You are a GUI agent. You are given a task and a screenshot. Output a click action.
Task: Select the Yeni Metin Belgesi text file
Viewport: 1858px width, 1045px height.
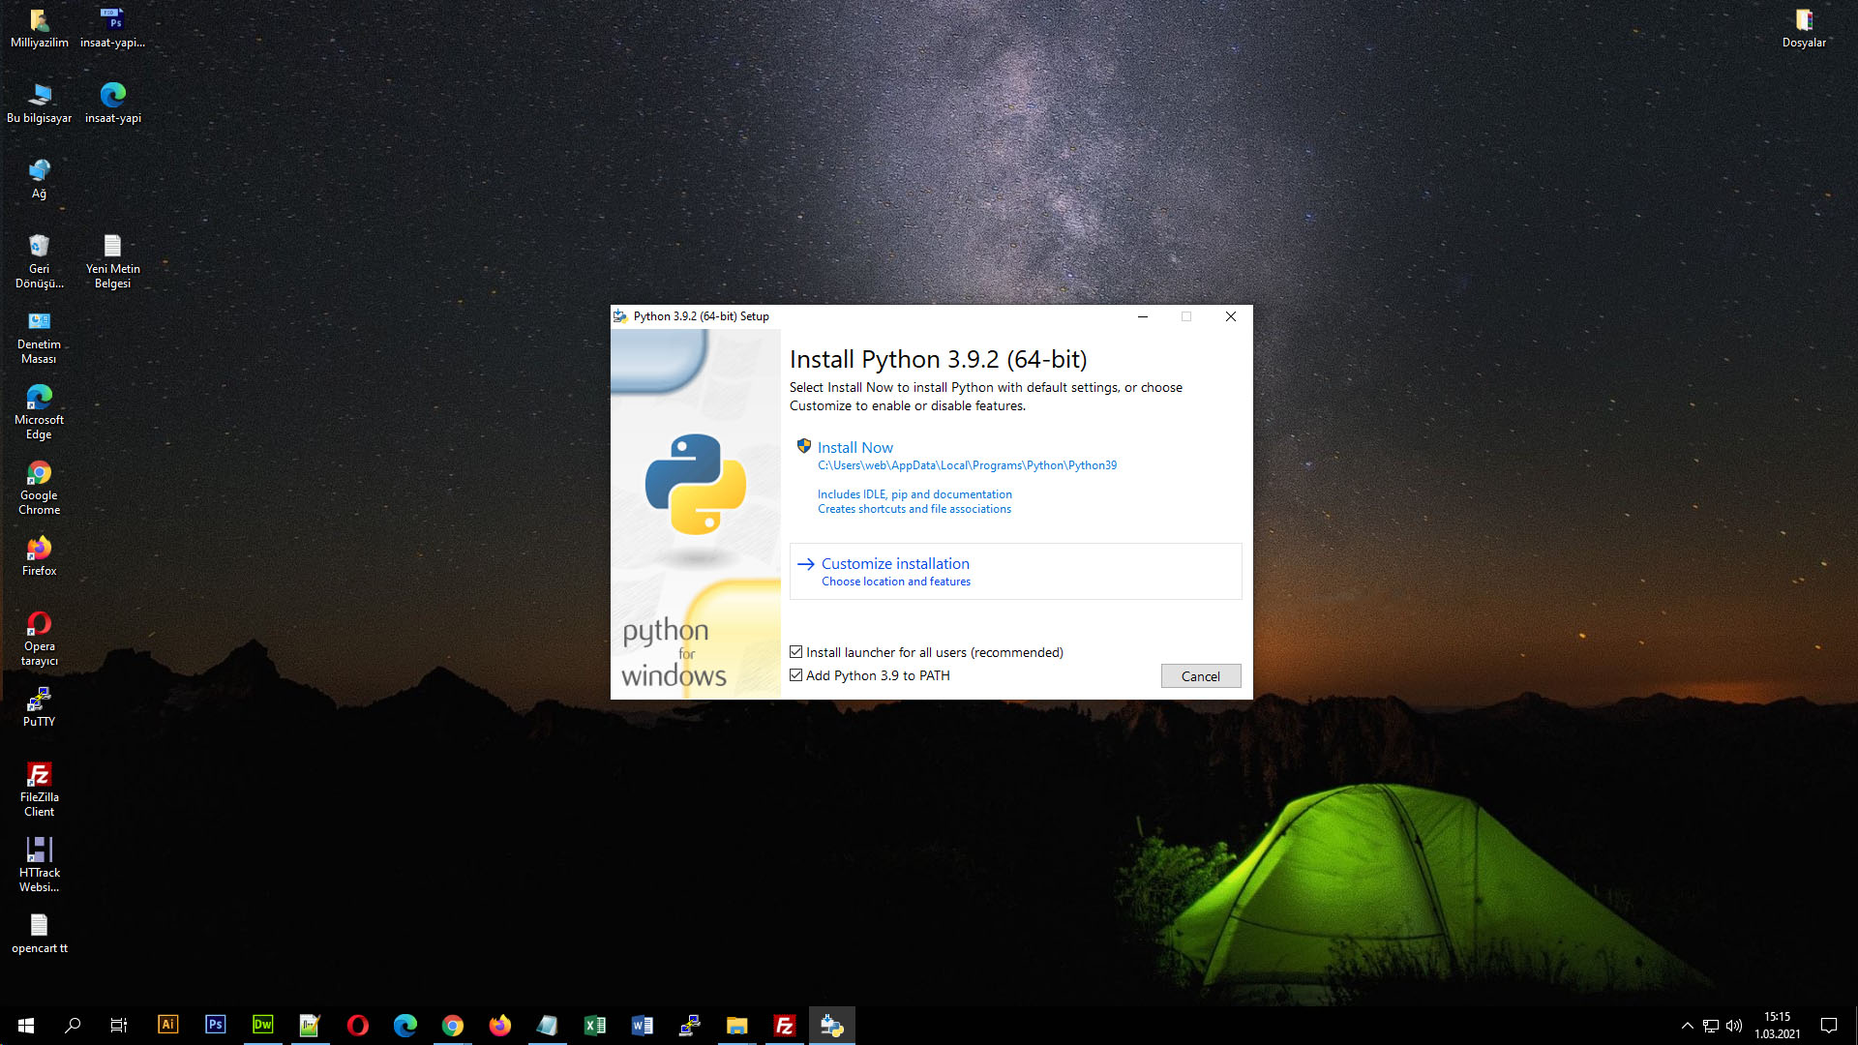(x=112, y=260)
